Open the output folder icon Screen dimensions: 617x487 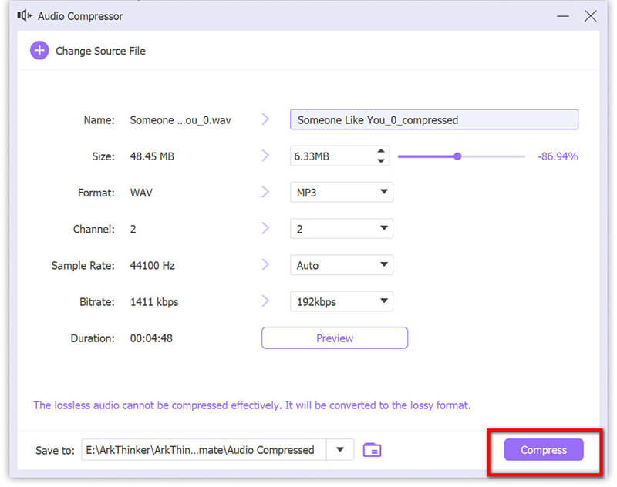pyautogui.click(x=372, y=450)
